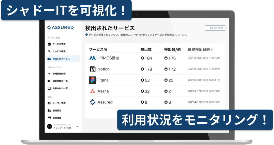Click user icon beside 184 in HRMOS row
This screenshot has width=274, height=145.
point(142,58)
